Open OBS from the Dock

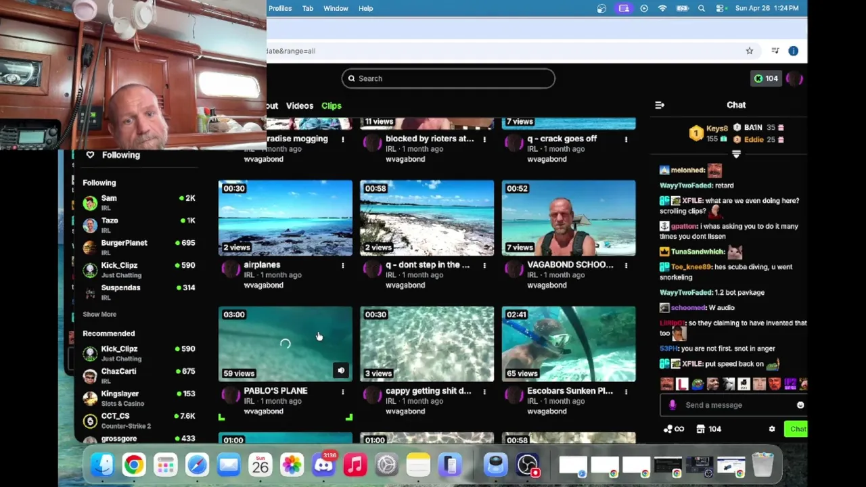click(x=527, y=465)
